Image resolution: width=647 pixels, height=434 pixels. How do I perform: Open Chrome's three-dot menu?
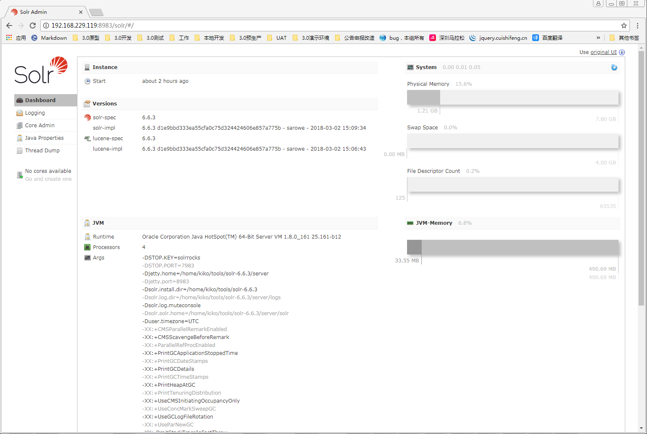pos(637,26)
